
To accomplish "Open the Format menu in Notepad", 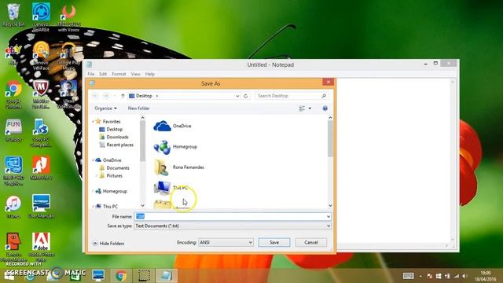I will [119, 74].
